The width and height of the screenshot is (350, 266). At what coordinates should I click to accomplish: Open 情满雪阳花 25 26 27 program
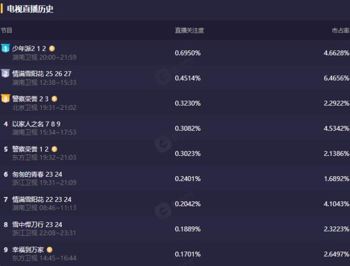click(42, 74)
